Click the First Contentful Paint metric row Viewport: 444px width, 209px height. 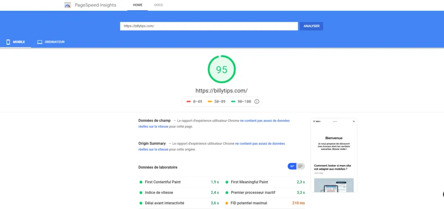click(179, 182)
